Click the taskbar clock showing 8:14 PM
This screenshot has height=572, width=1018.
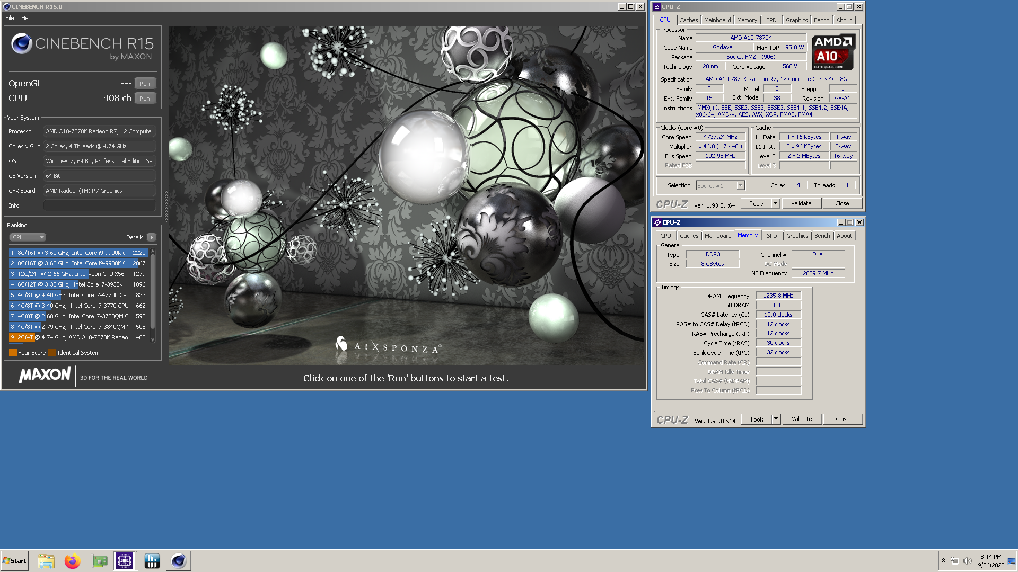(x=991, y=561)
